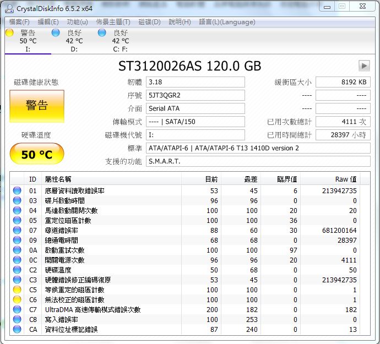380x344 pixels.
Task: Click the blue status icon for attribute C7
Action: 17,309
